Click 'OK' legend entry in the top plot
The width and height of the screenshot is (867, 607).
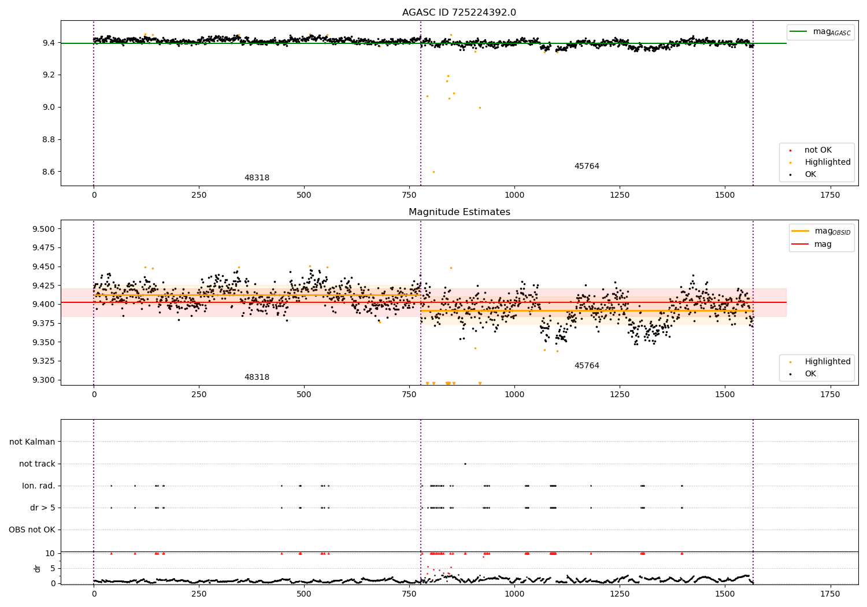pos(803,175)
